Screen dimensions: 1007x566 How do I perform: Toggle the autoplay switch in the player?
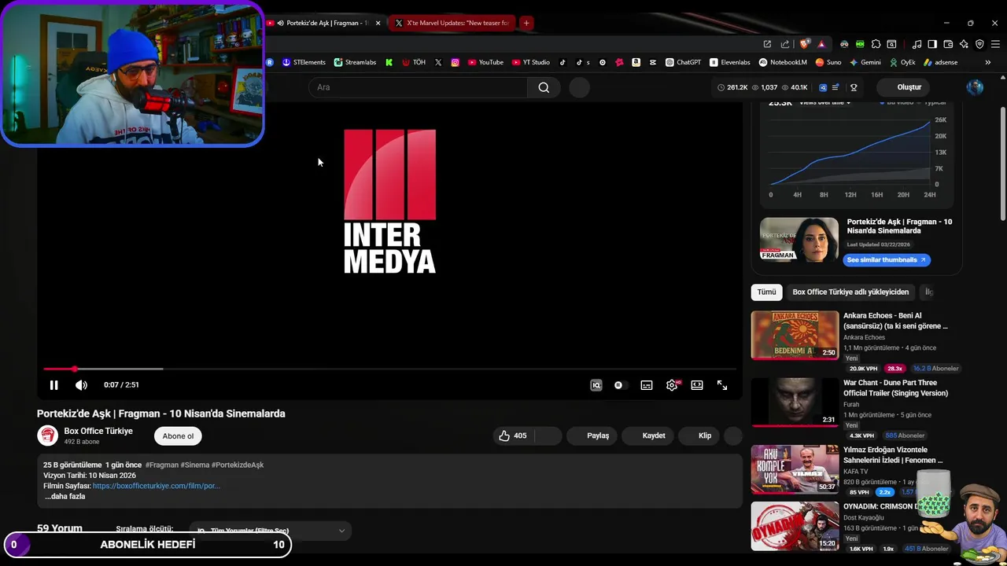coord(621,385)
